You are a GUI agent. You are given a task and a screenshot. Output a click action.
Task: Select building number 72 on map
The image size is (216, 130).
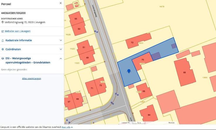tap(132, 43)
